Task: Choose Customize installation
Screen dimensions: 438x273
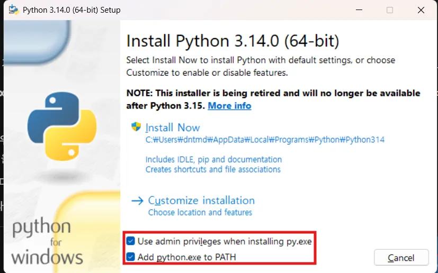Action: (x=201, y=201)
